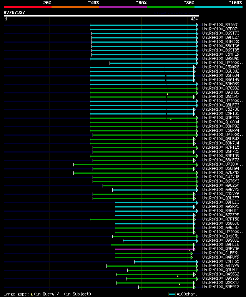246x297 pixels.
Task: Select the UniRef100_Q9LZF7 label
Action: (221, 198)
